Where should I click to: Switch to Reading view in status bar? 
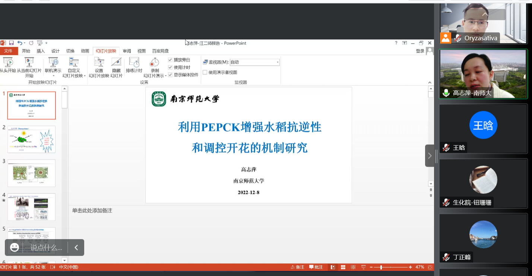point(353,267)
